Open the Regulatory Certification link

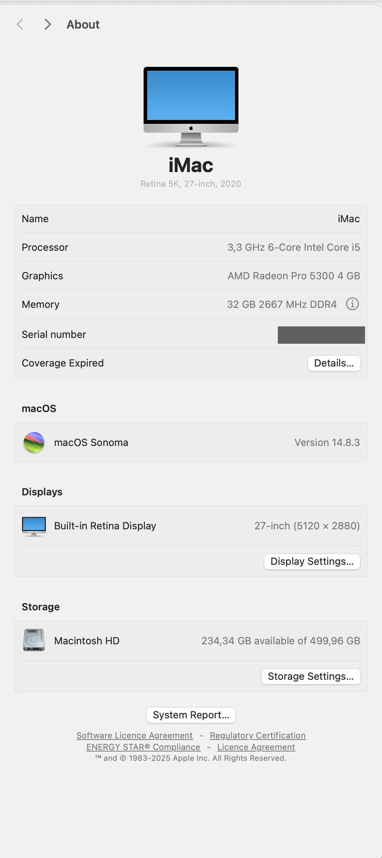[x=257, y=735]
